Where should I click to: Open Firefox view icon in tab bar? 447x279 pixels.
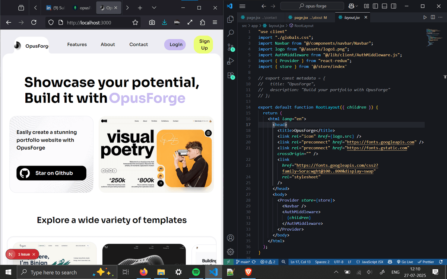tap(21, 8)
